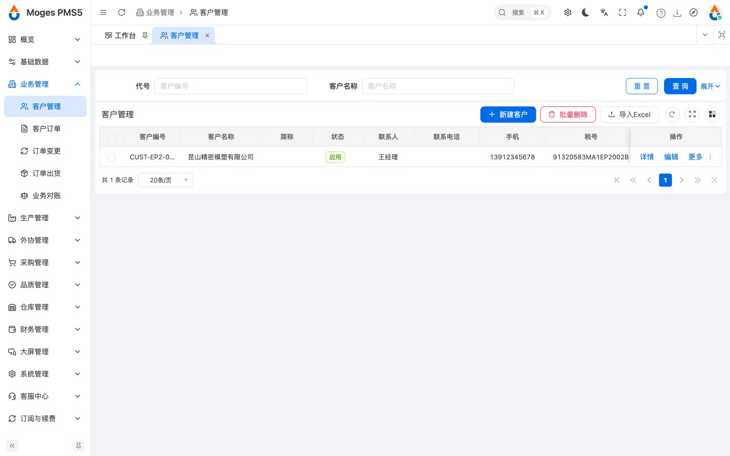This screenshot has height=456, width=730.
Task: Expand more filters with 展开
Action: coord(710,87)
